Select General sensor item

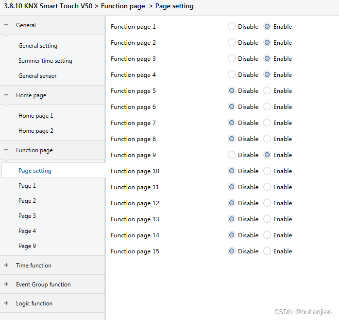tap(37, 76)
